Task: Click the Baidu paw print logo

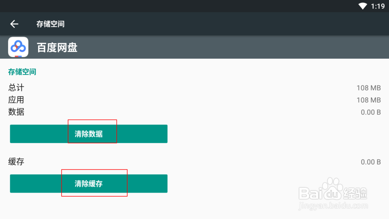Action: pos(333,189)
